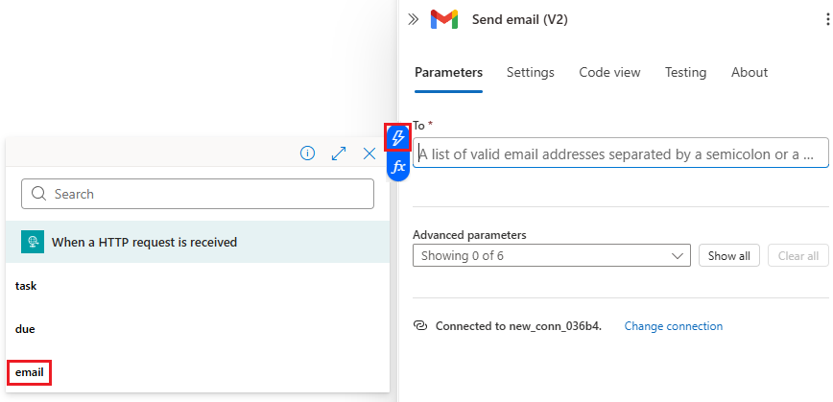This screenshot has width=833, height=402.
Task: Click the magnifier icon in Search box
Action: tap(38, 194)
